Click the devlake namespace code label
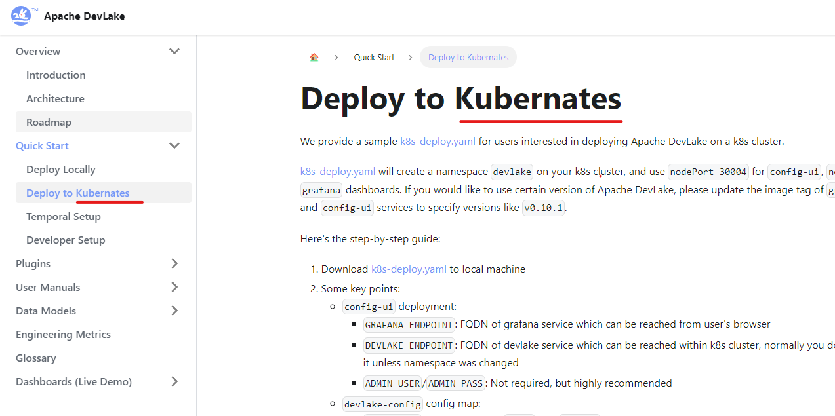The height and width of the screenshot is (416, 835). [x=512, y=172]
